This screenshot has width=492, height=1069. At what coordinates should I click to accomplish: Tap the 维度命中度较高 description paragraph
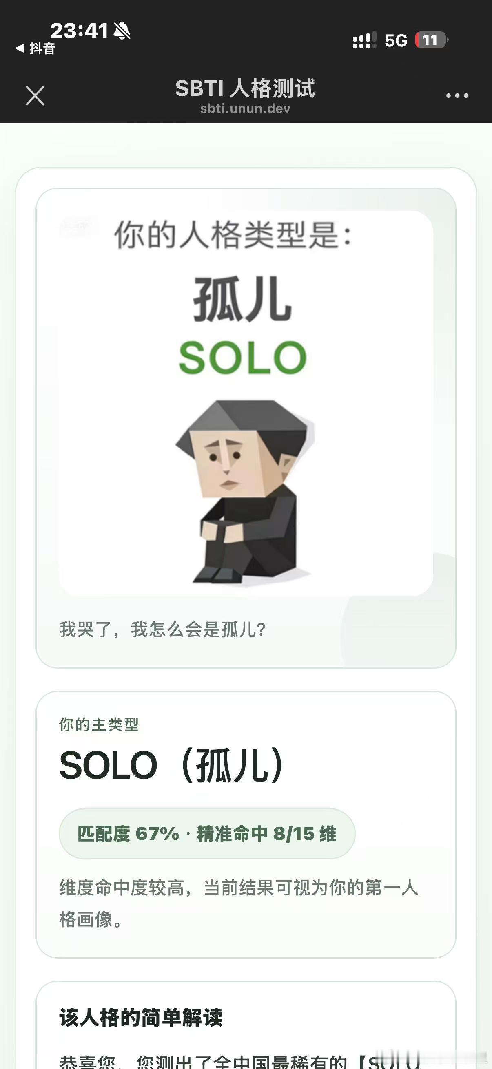(239, 904)
